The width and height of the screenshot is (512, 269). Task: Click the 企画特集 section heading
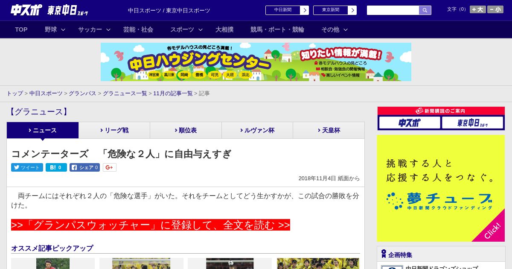pyautogui.click(x=400, y=255)
